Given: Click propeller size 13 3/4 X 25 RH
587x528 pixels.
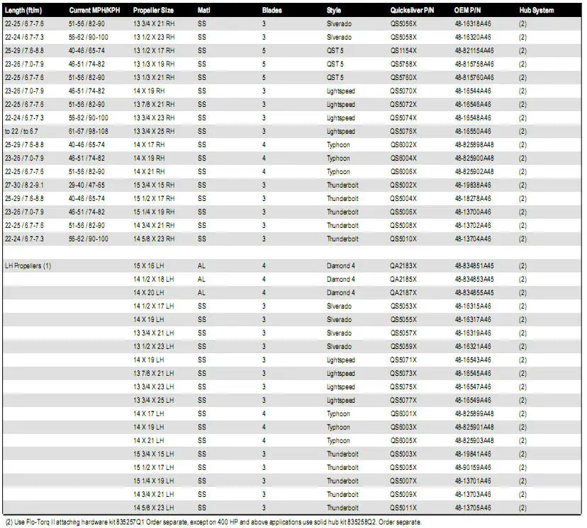Looking at the screenshot, I should pos(154,132).
